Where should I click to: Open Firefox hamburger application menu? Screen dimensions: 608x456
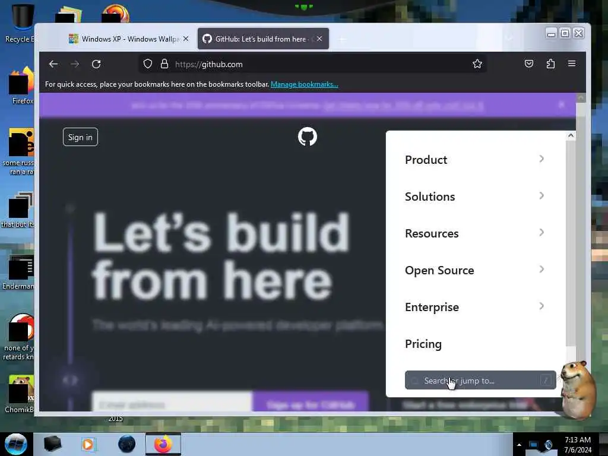point(572,64)
